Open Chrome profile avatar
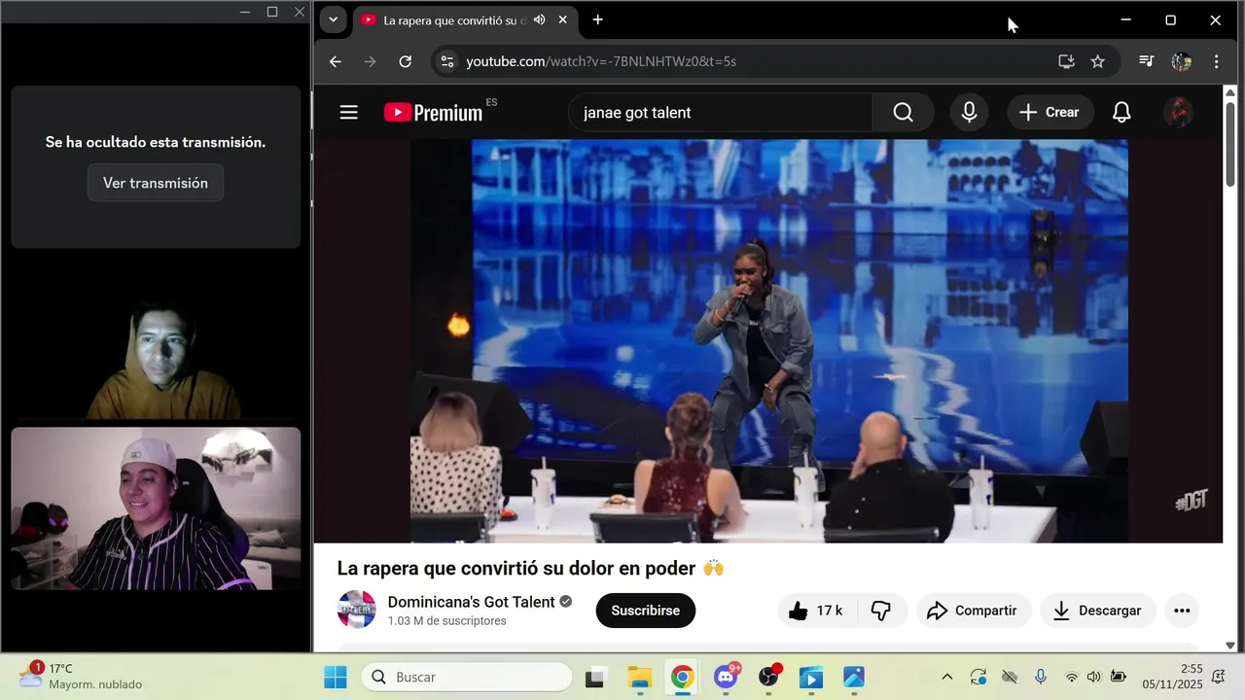This screenshot has height=700, width=1245. [x=1182, y=61]
